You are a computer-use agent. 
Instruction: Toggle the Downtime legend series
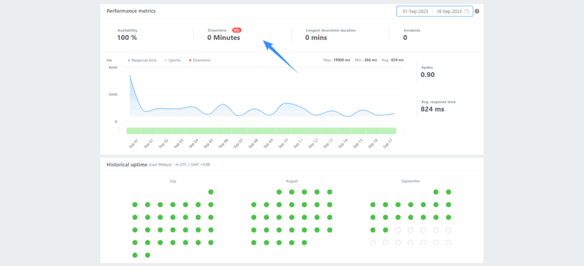coord(200,60)
